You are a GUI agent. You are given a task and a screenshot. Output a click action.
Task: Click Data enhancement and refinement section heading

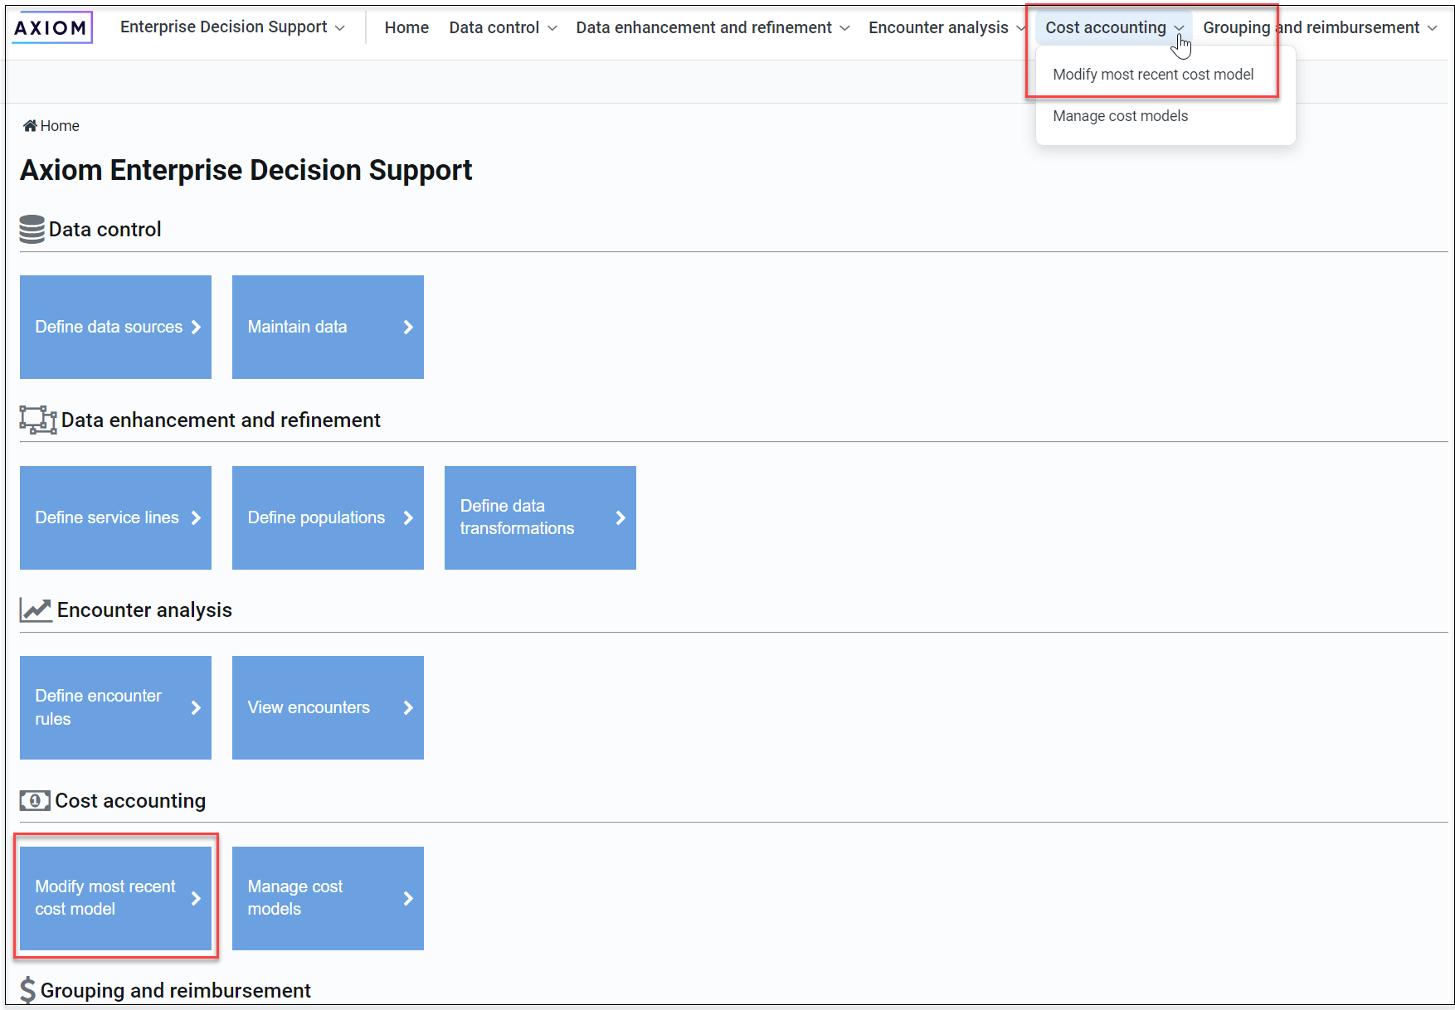221,420
